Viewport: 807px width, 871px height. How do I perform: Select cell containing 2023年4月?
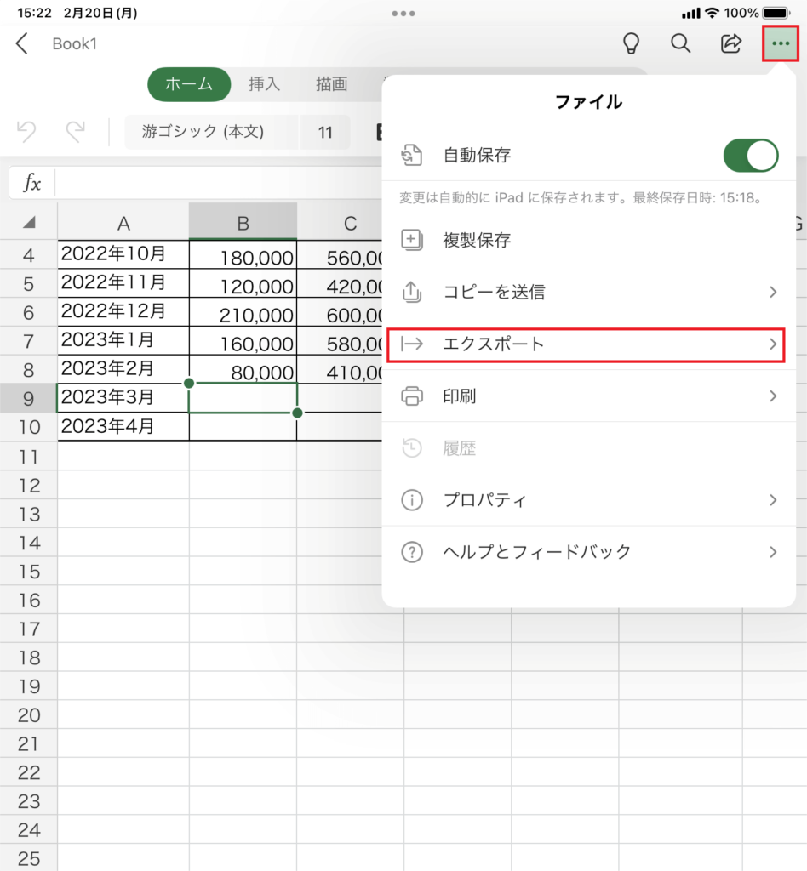pyautogui.click(x=123, y=426)
